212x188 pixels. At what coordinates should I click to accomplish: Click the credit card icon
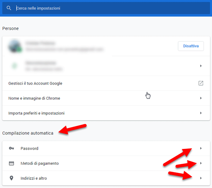(11, 163)
